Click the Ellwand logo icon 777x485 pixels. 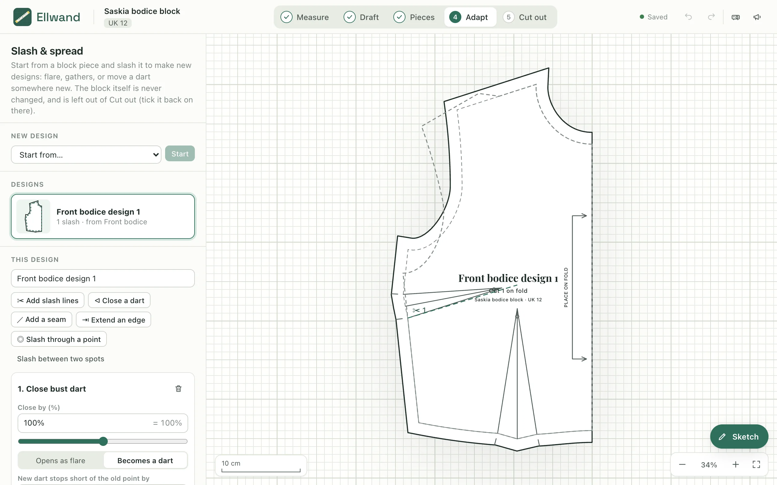pos(22,17)
